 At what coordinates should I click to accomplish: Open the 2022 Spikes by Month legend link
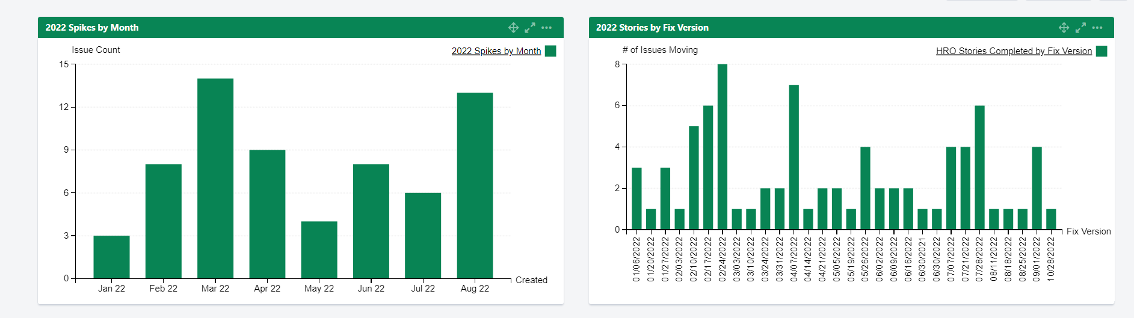tap(496, 51)
